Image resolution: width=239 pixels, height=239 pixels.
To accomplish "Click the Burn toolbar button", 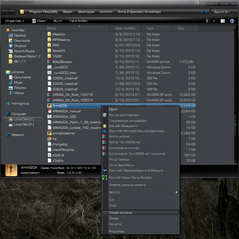I will point(58,21).
